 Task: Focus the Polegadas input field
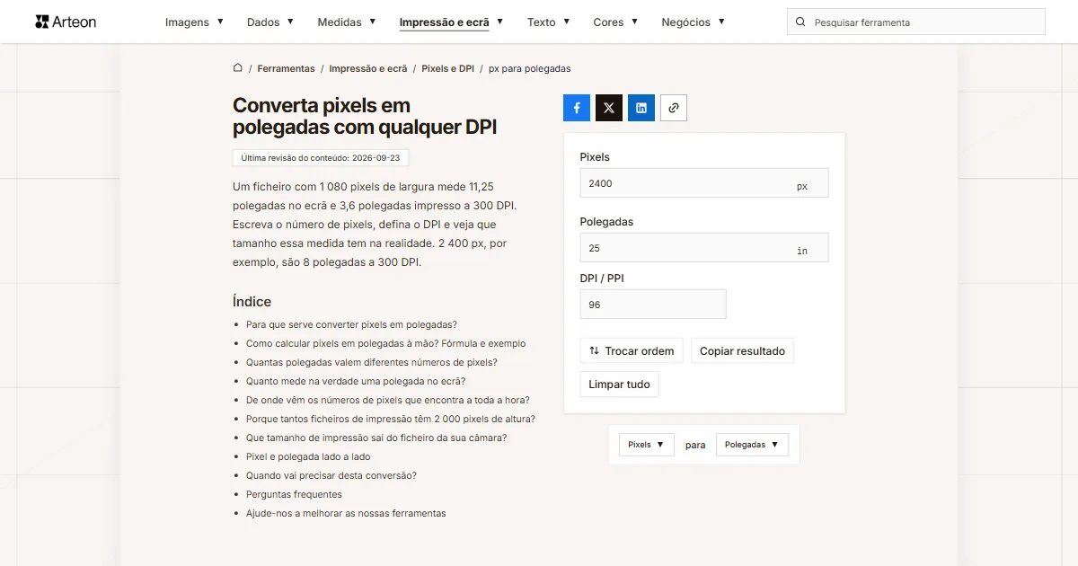point(704,247)
